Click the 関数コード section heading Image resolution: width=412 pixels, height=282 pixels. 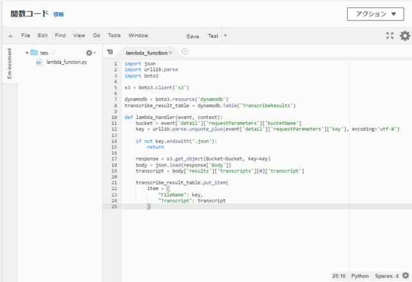click(x=30, y=14)
